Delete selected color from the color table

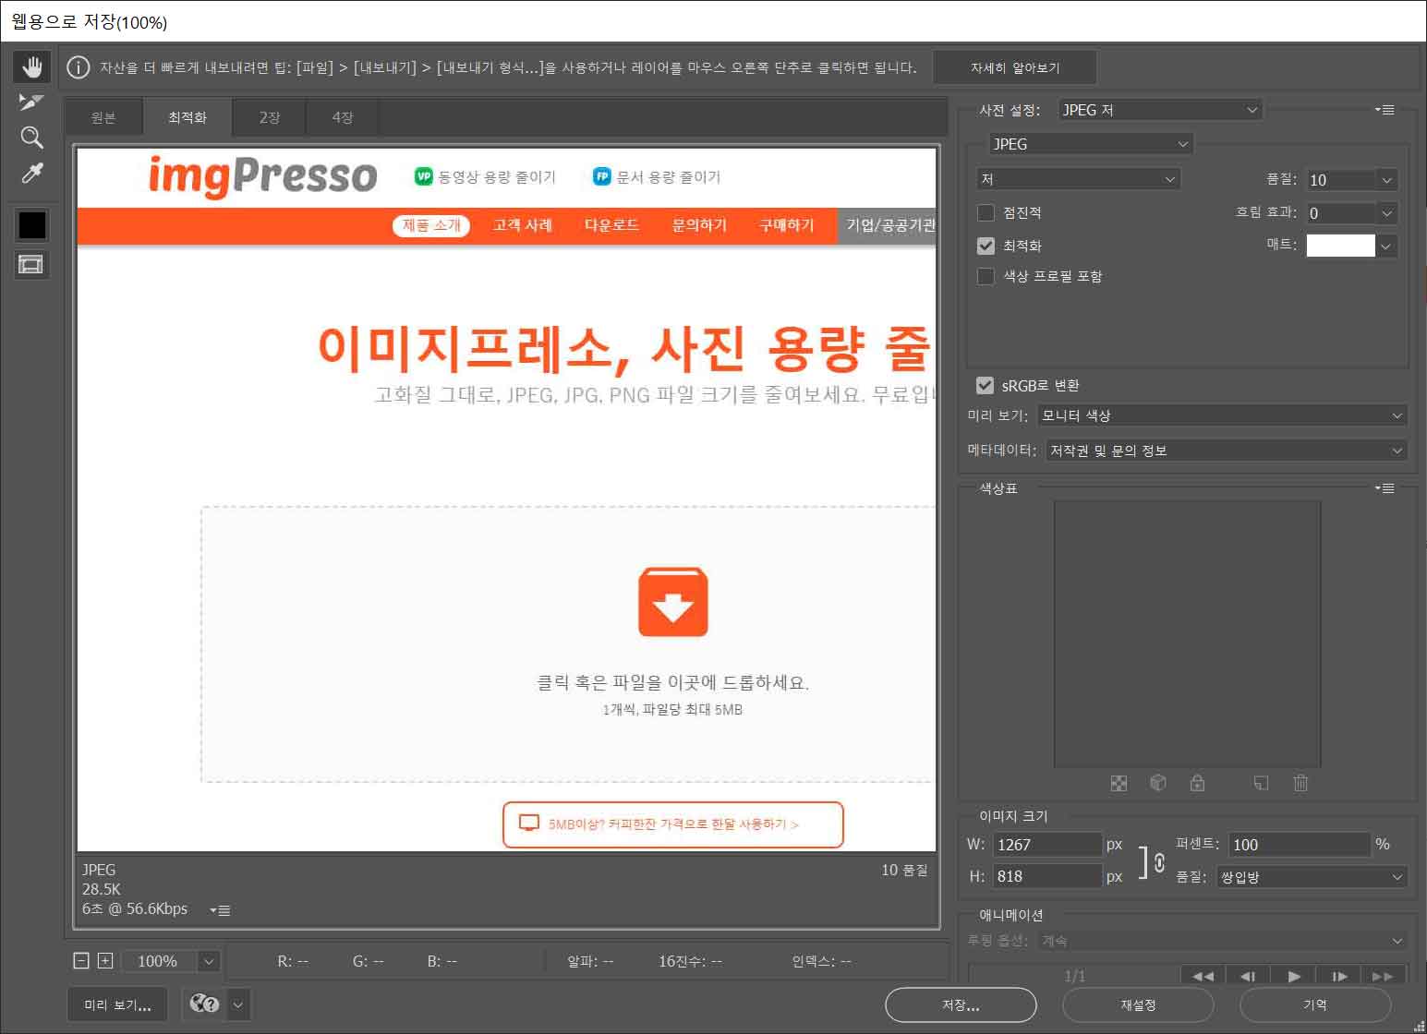tap(1300, 783)
